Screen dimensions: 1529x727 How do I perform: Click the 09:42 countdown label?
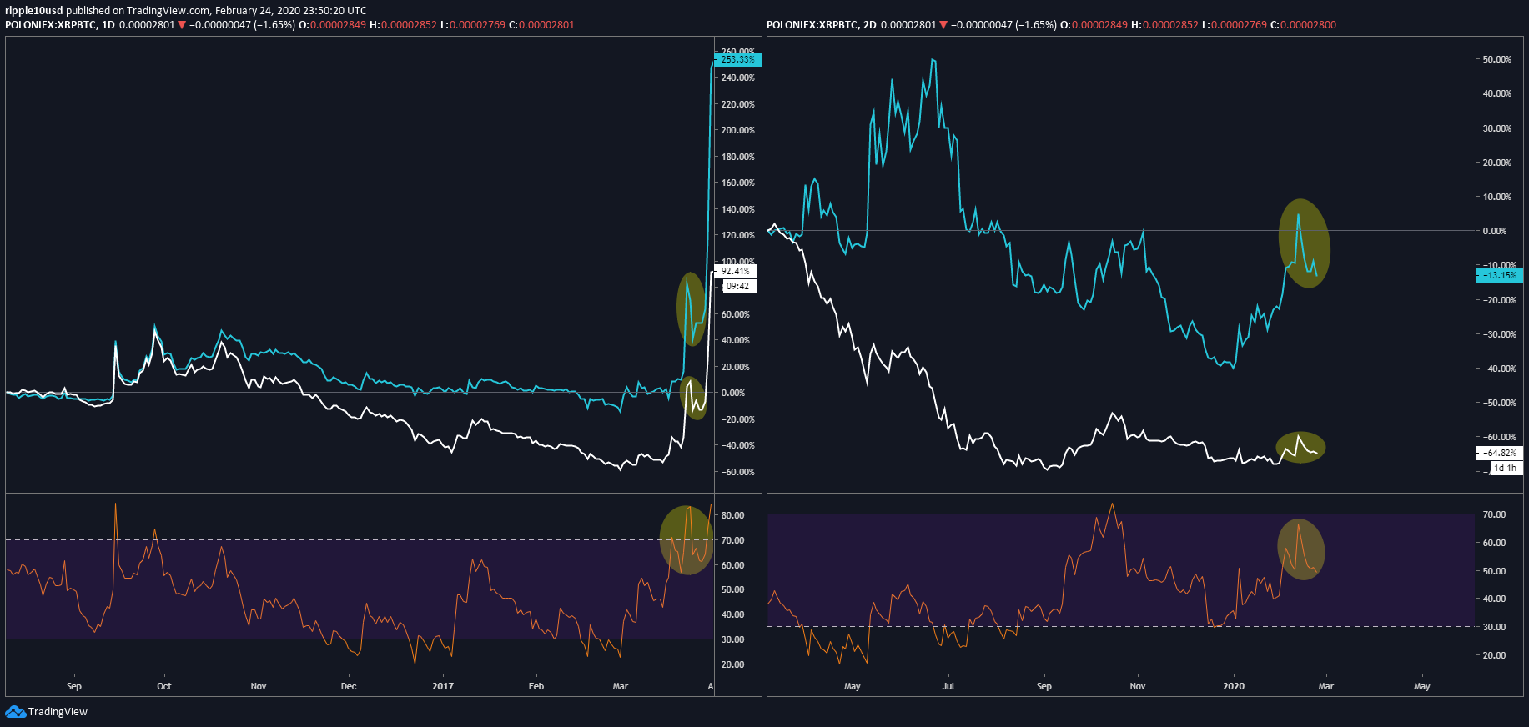click(737, 286)
